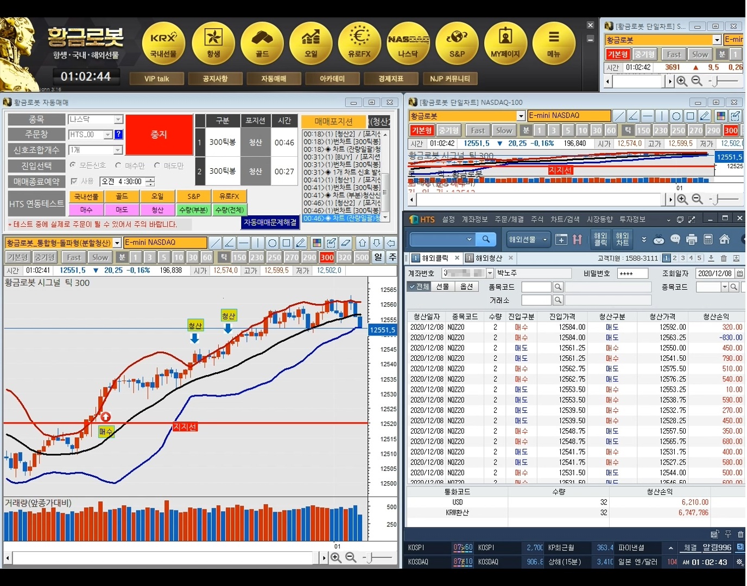
Task: Select the horizontal line tool in main chart
Action: (x=244, y=243)
